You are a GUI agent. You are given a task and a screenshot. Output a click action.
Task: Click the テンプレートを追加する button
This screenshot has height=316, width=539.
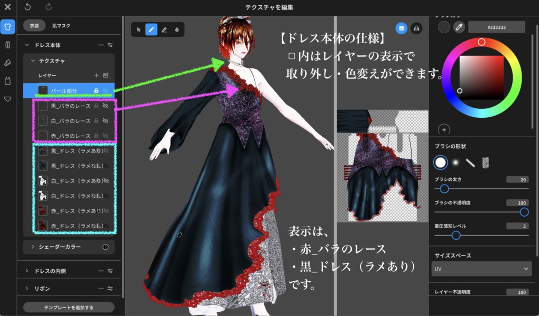click(x=68, y=307)
